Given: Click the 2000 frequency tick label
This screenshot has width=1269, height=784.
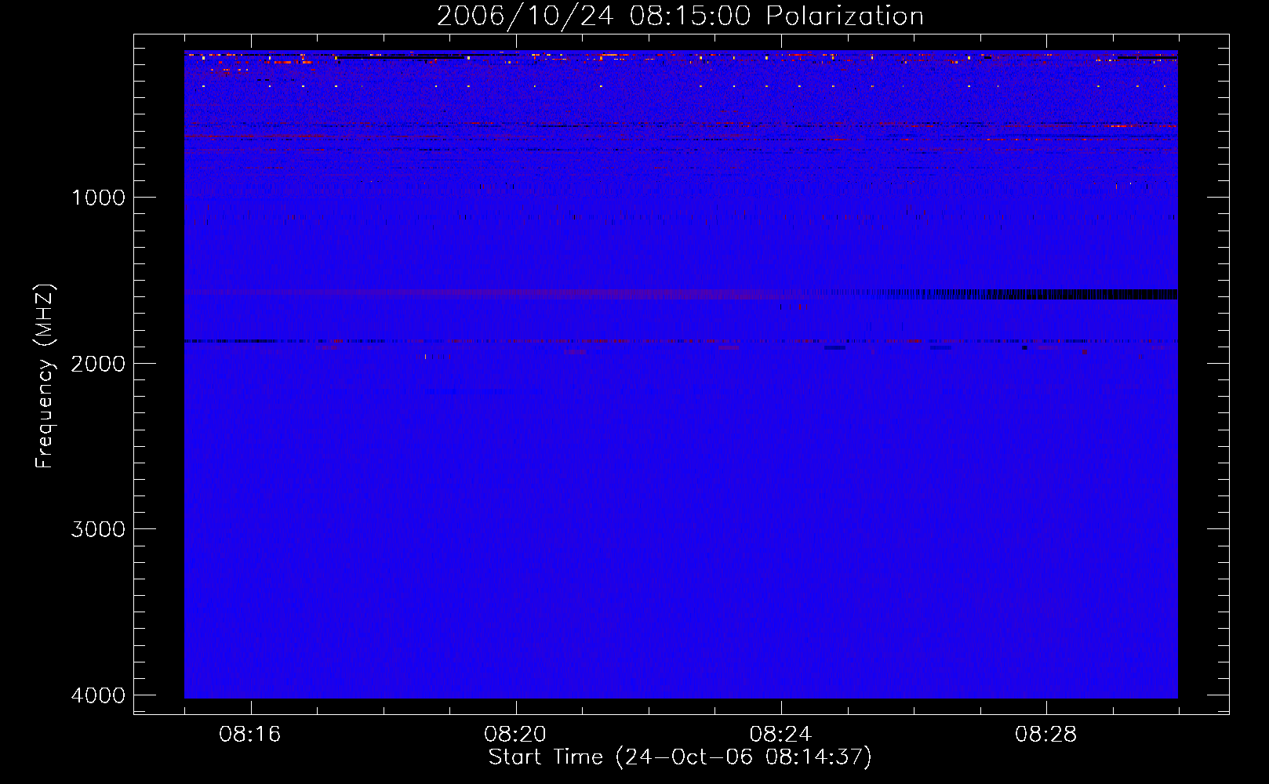Looking at the screenshot, I should coord(98,363).
